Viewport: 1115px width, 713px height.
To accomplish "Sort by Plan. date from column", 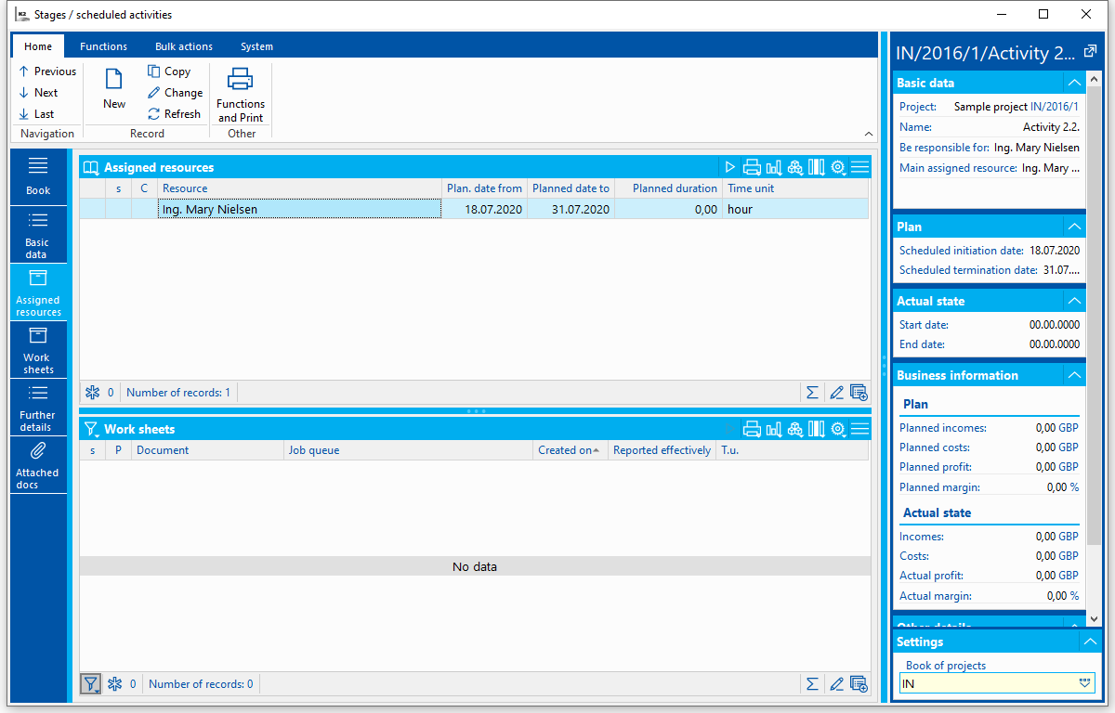I will point(484,188).
